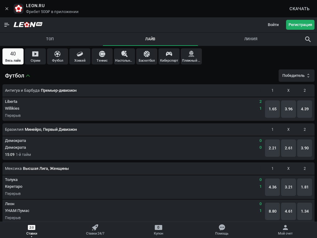The width and height of the screenshot is (317, 238).
Task: Open the Победитель market dropdown
Action: 296,76
